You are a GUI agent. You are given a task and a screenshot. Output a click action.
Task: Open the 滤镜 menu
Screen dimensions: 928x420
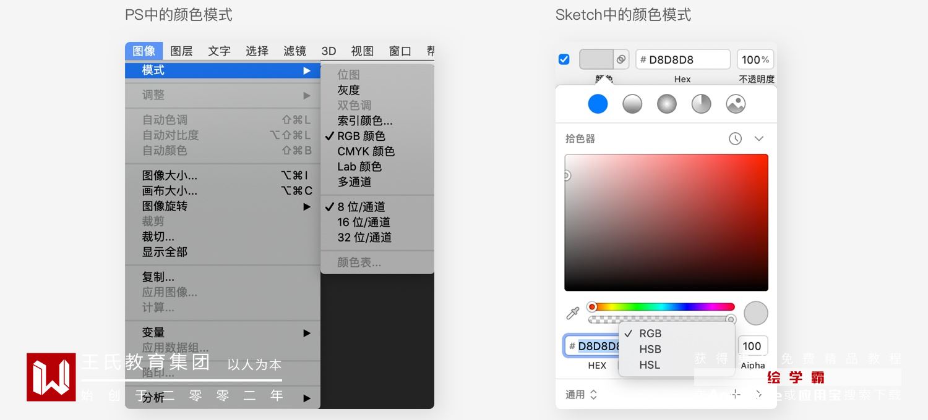click(295, 51)
